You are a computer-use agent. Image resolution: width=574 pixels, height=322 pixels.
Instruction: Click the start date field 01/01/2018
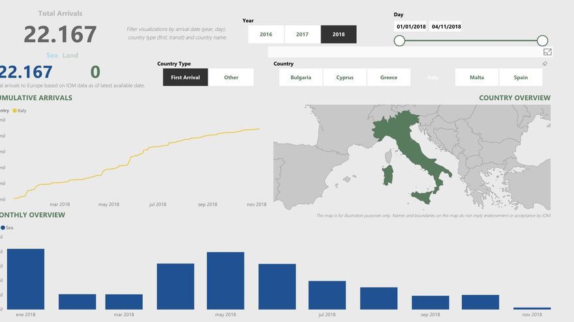[411, 27]
